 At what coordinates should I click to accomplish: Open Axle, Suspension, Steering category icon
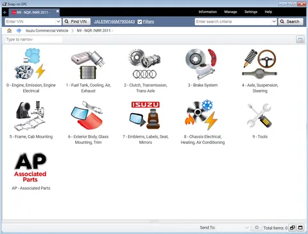(x=259, y=64)
